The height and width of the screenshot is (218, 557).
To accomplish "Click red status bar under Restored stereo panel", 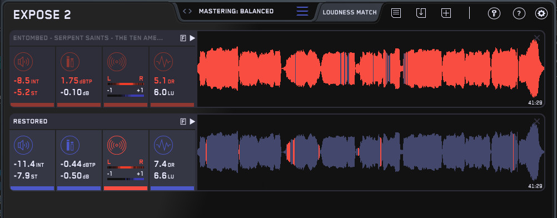I will [x=126, y=188].
